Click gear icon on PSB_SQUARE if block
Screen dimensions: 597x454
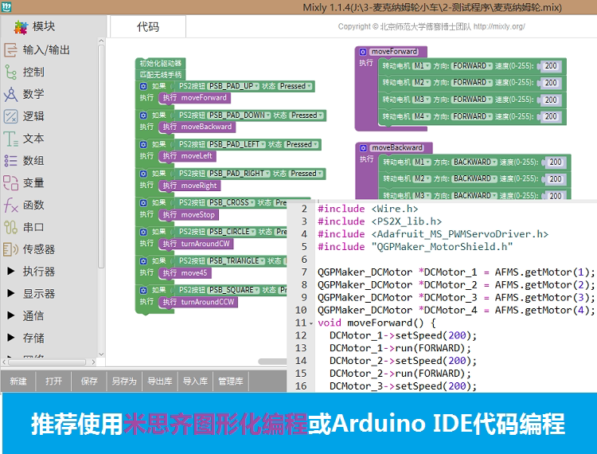[x=143, y=290]
